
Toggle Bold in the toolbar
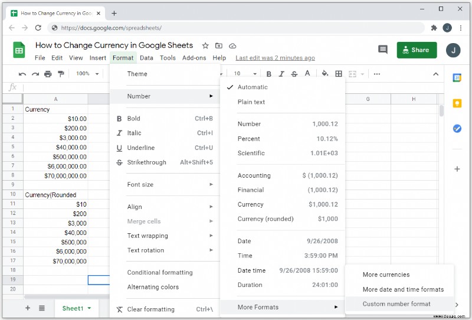pos(269,74)
